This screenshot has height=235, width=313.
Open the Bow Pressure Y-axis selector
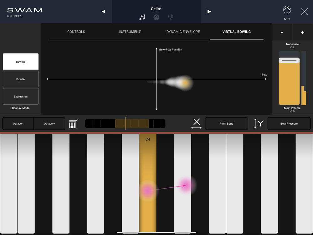pos(289,123)
